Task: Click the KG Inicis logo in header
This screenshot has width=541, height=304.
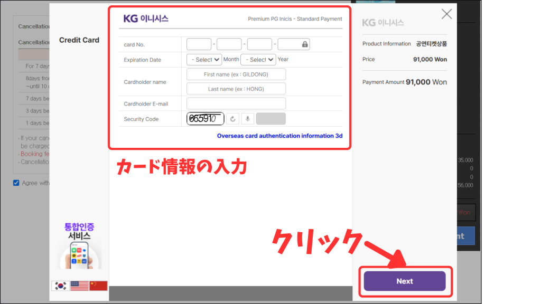Action: coord(146,18)
